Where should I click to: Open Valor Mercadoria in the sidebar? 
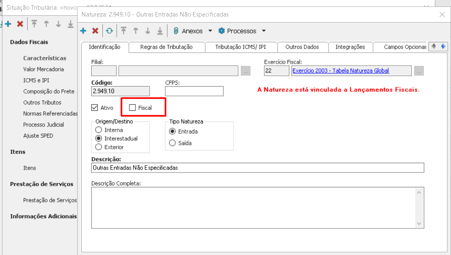43,69
